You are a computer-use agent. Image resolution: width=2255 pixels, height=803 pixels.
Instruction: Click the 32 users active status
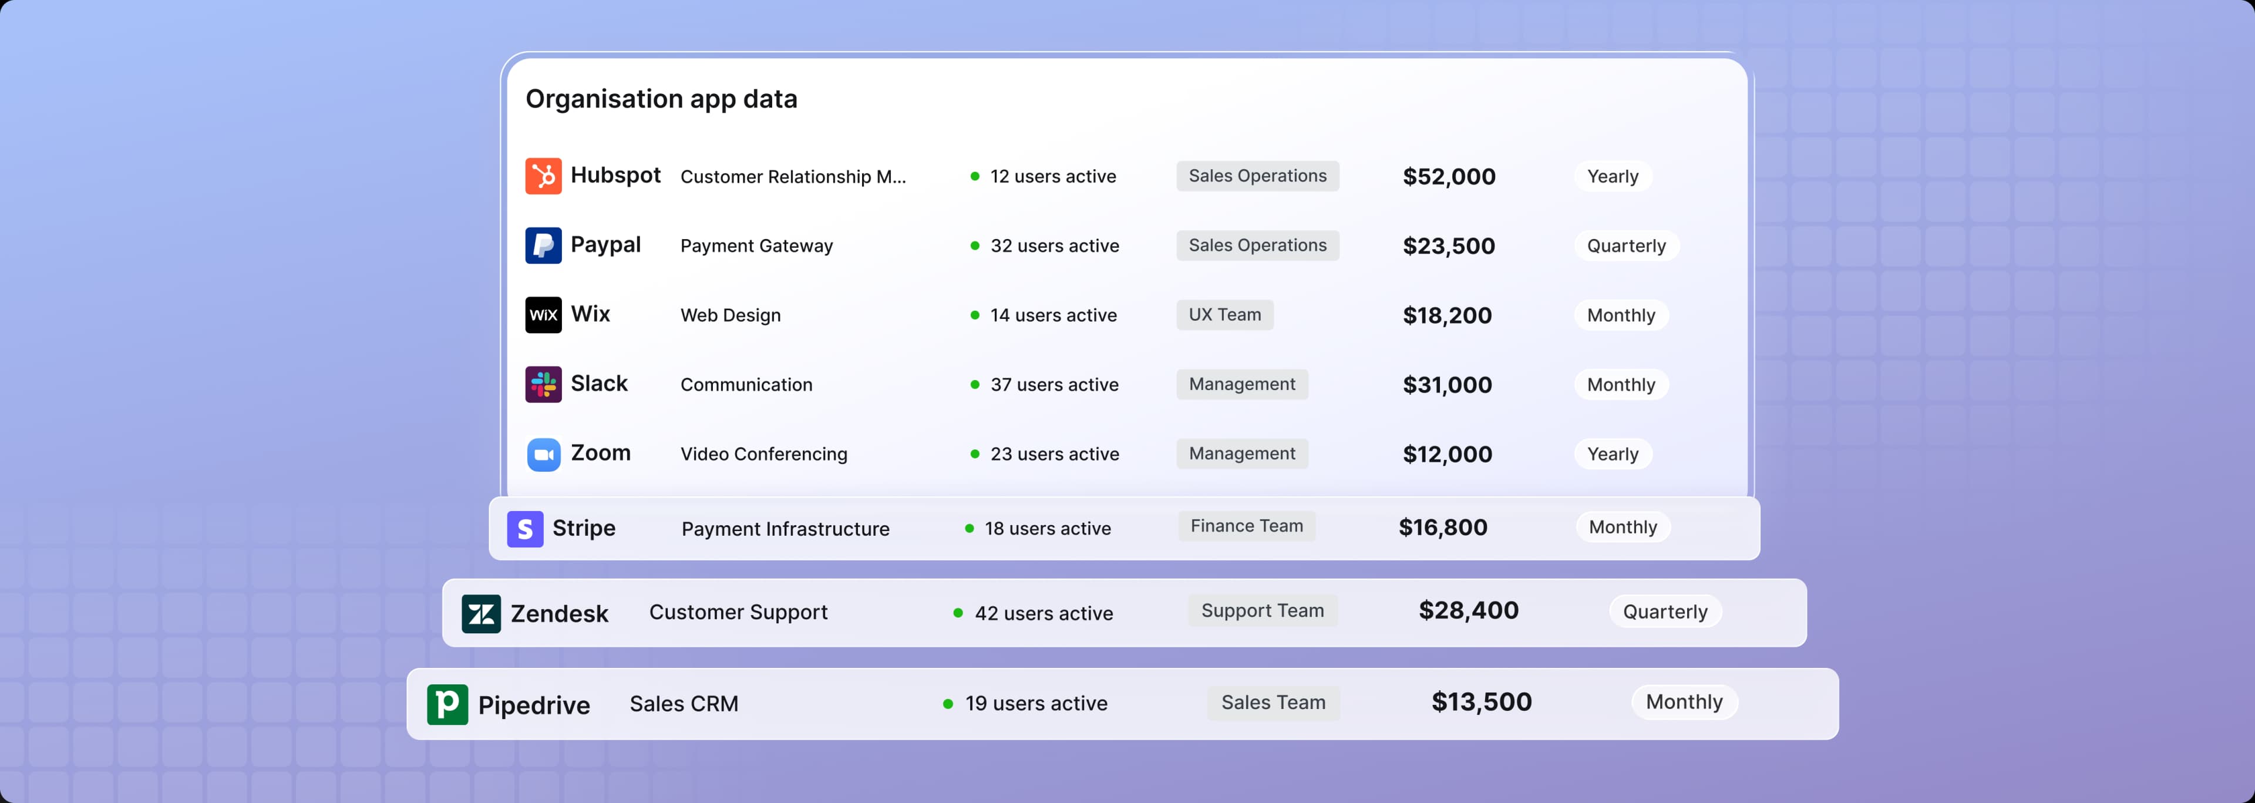1044,245
